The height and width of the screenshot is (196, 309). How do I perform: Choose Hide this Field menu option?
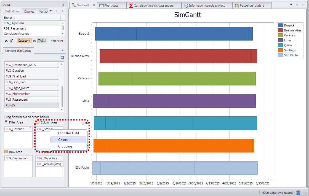[68, 133]
